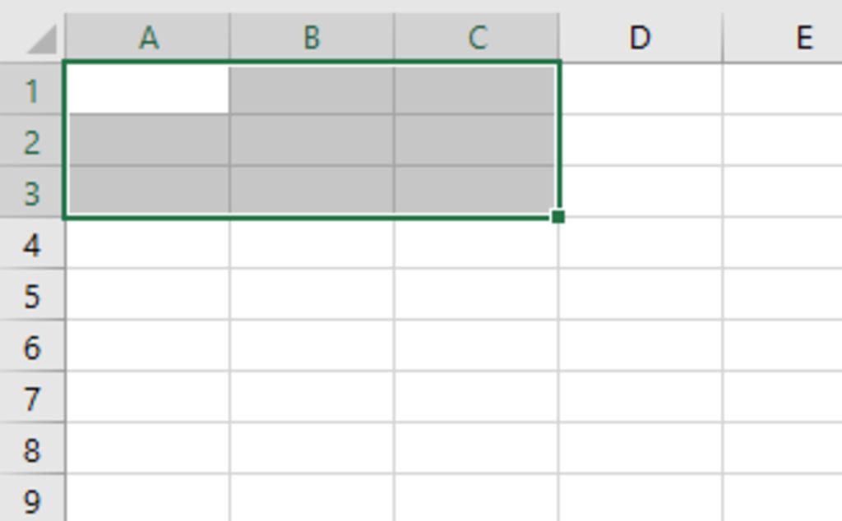
Task: Select column C header
Action: tap(477, 37)
